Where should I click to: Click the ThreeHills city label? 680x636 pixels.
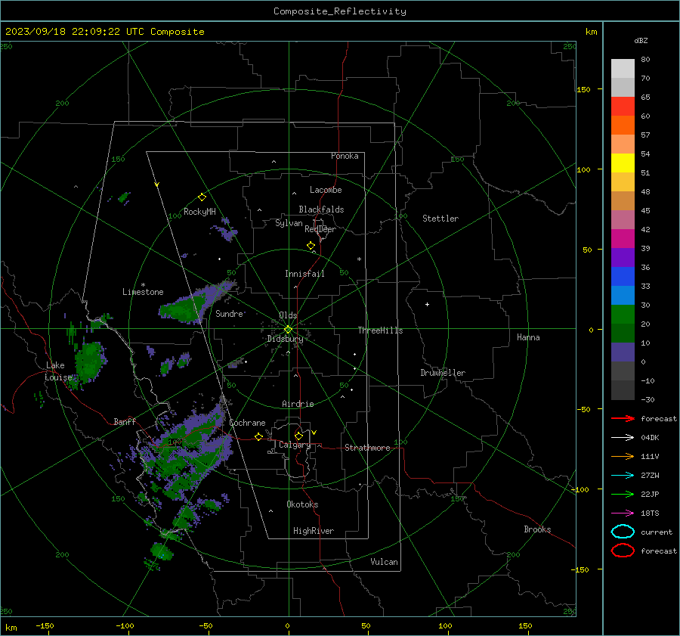click(x=380, y=330)
